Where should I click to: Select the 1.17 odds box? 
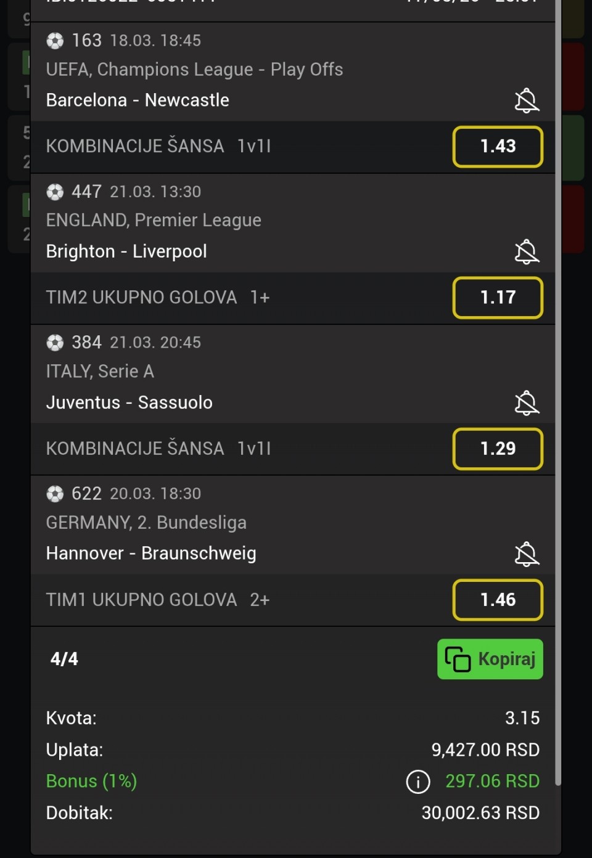[498, 298]
